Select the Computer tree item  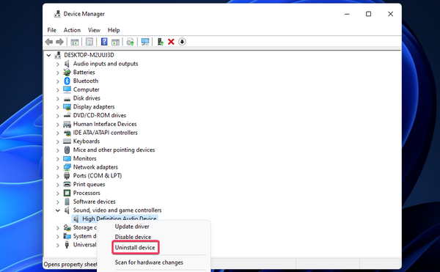pyautogui.click(x=86, y=89)
